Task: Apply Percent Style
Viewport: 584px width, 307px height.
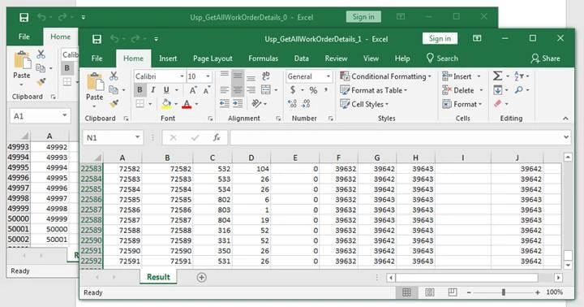Action: pyautogui.click(x=313, y=90)
